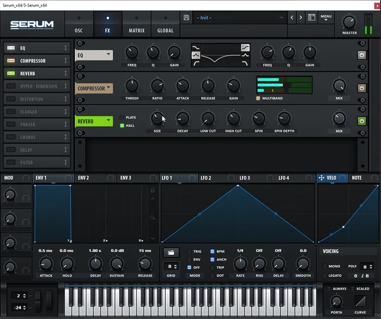Open the COMPRESSOR effect type dropdown
Screen dimensions: 381x319
(x=94, y=88)
